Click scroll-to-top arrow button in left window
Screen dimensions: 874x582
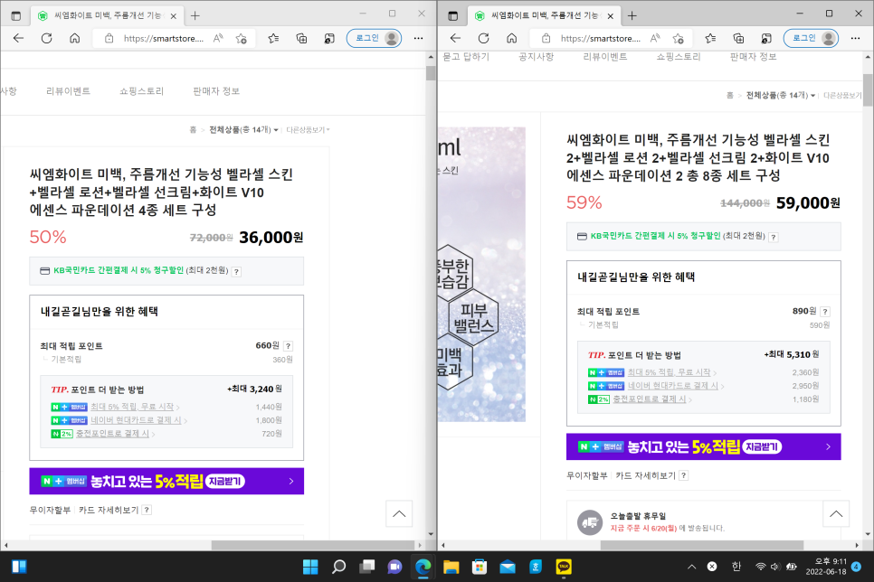[399, 513]
